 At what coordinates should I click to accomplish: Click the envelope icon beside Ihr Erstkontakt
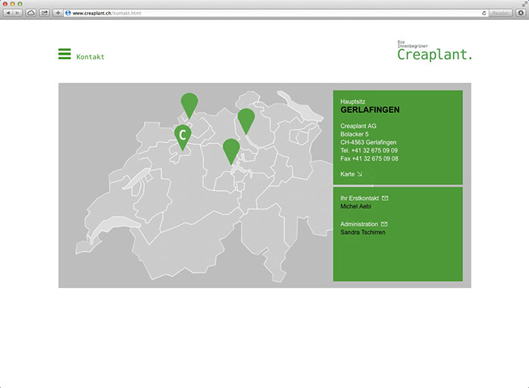(385, 198)
